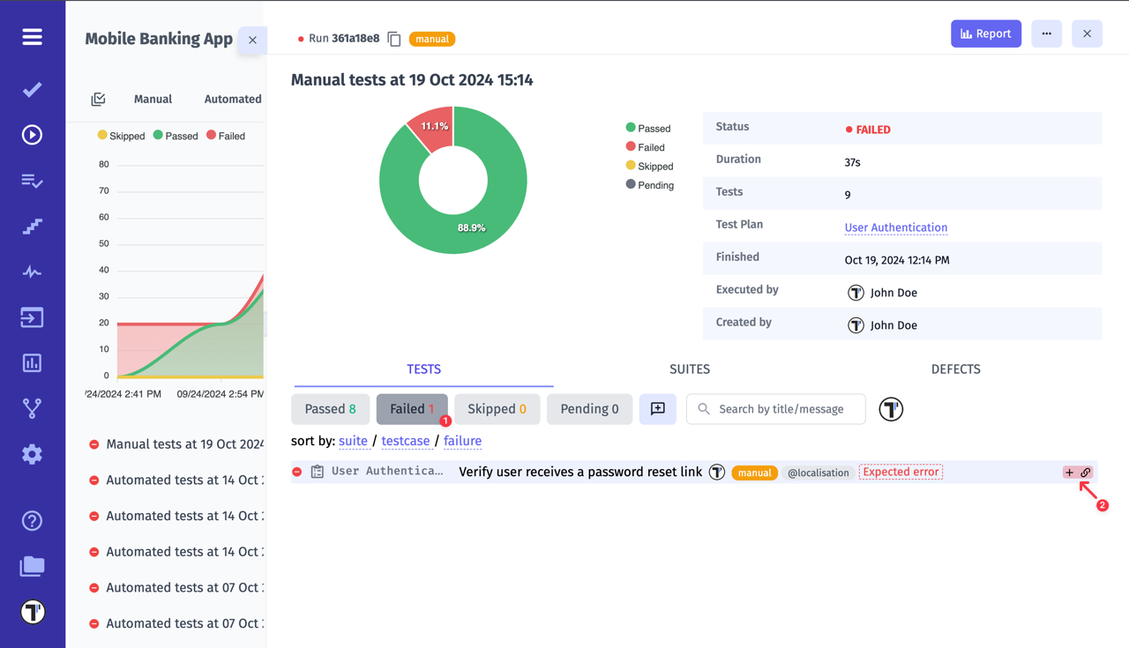The height and width of the screenshot is (648, 1129).
Task: Add a defect with the plus icon
Action: coord(1068,472)
